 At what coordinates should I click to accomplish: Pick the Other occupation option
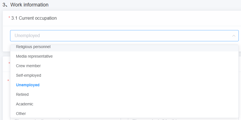click(x=21, y=114)
